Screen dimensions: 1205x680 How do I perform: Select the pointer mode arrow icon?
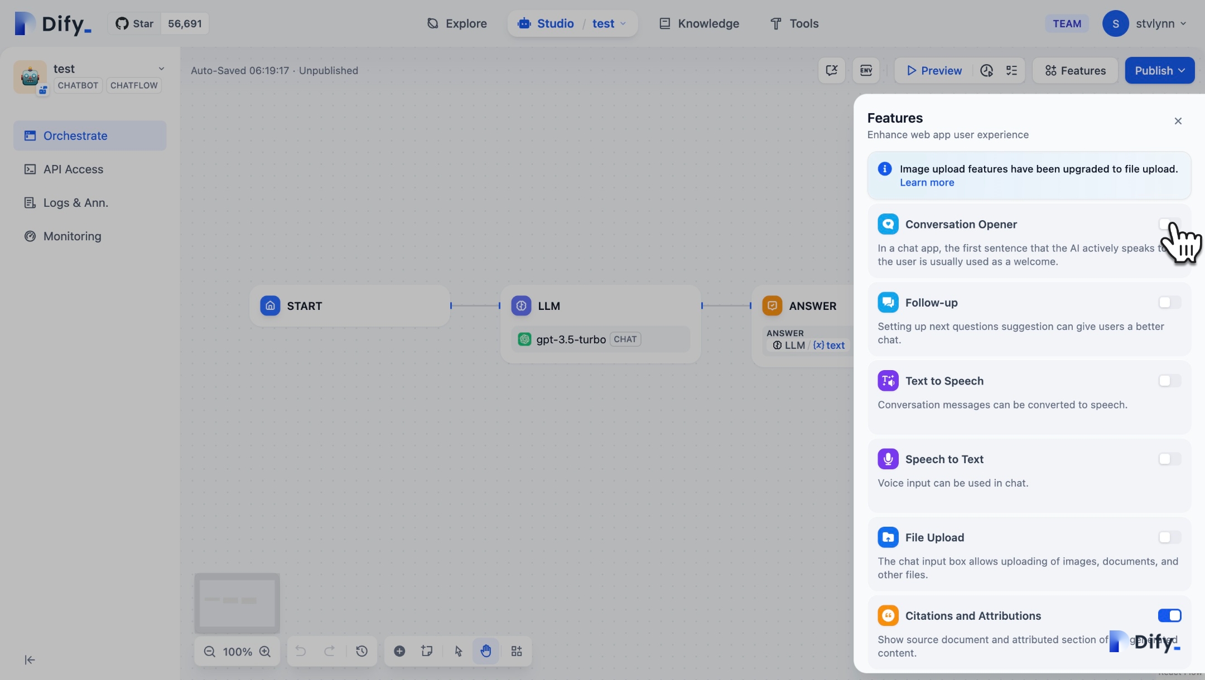pyautogui.click(x=459, y=651)
